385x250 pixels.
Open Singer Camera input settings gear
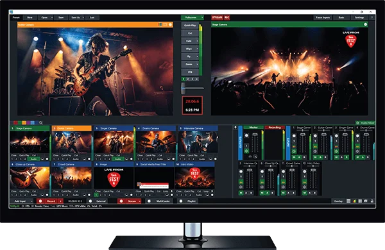click(x=132, y=159)
